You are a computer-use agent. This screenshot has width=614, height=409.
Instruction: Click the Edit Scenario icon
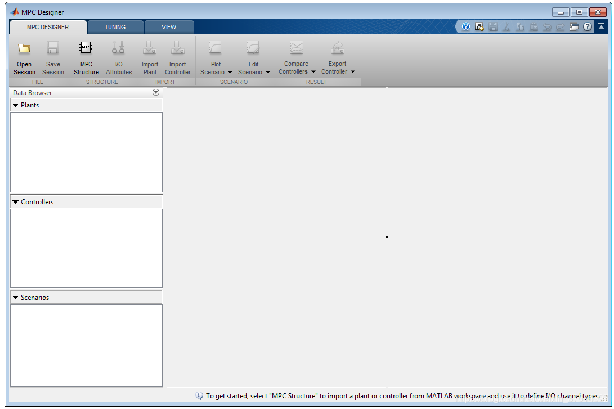tap(253, 48)
